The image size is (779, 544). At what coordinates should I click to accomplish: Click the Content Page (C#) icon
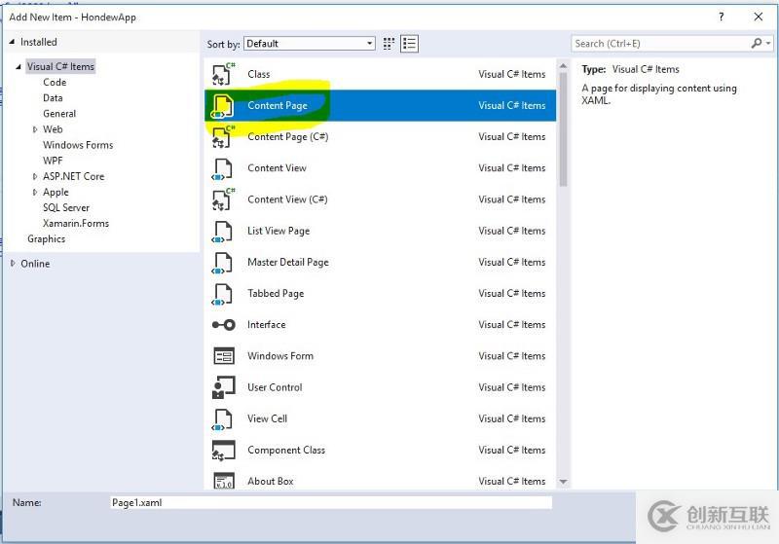click(223, 137)
